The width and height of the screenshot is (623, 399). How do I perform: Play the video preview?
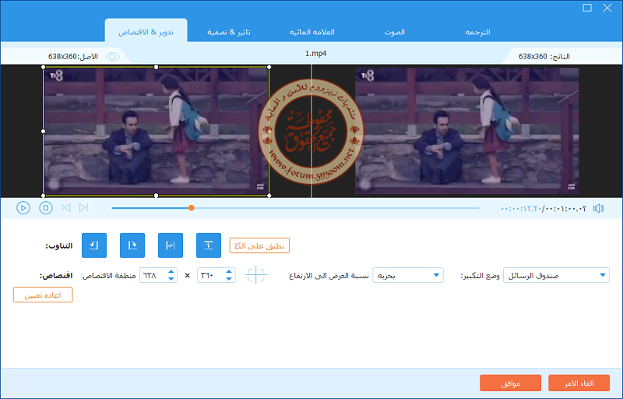[23, 208]
